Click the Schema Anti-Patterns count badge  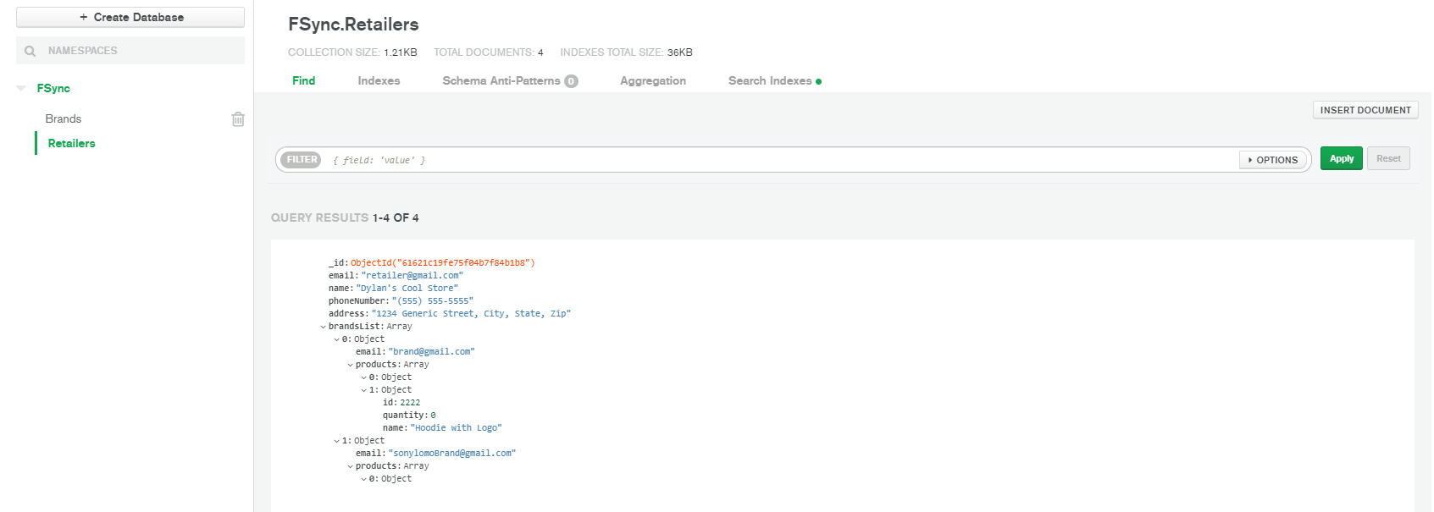[572, 81]
